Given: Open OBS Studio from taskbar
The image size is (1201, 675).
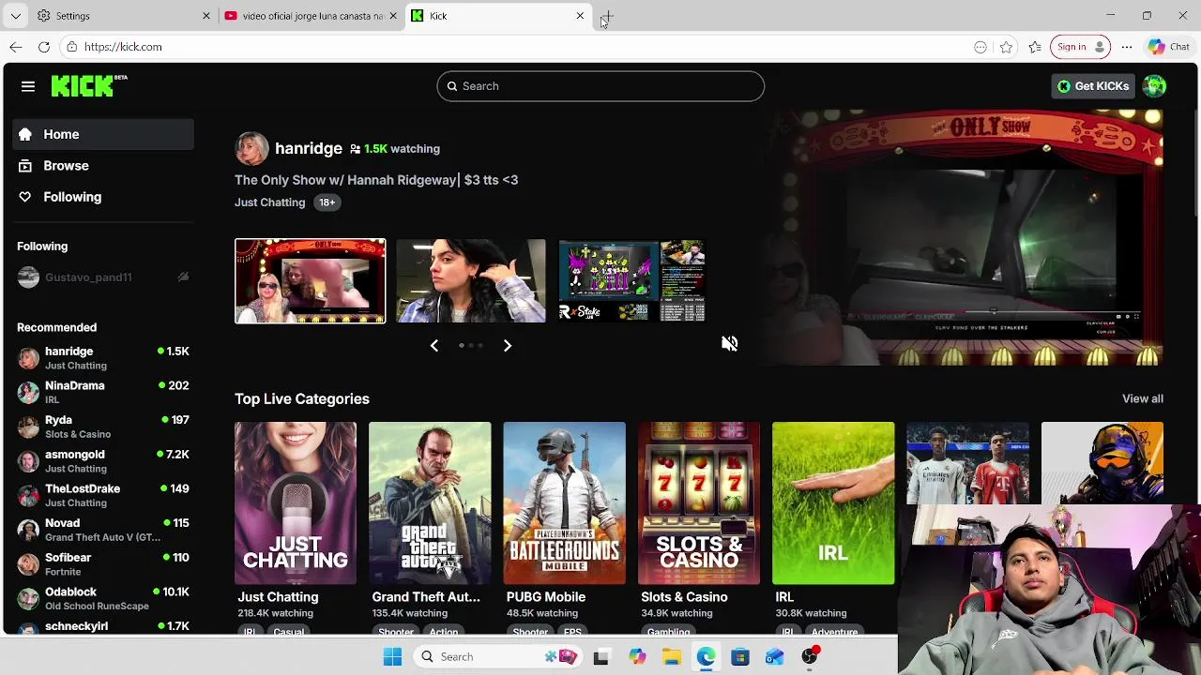Looking at the screenshot, I should 810,656.
